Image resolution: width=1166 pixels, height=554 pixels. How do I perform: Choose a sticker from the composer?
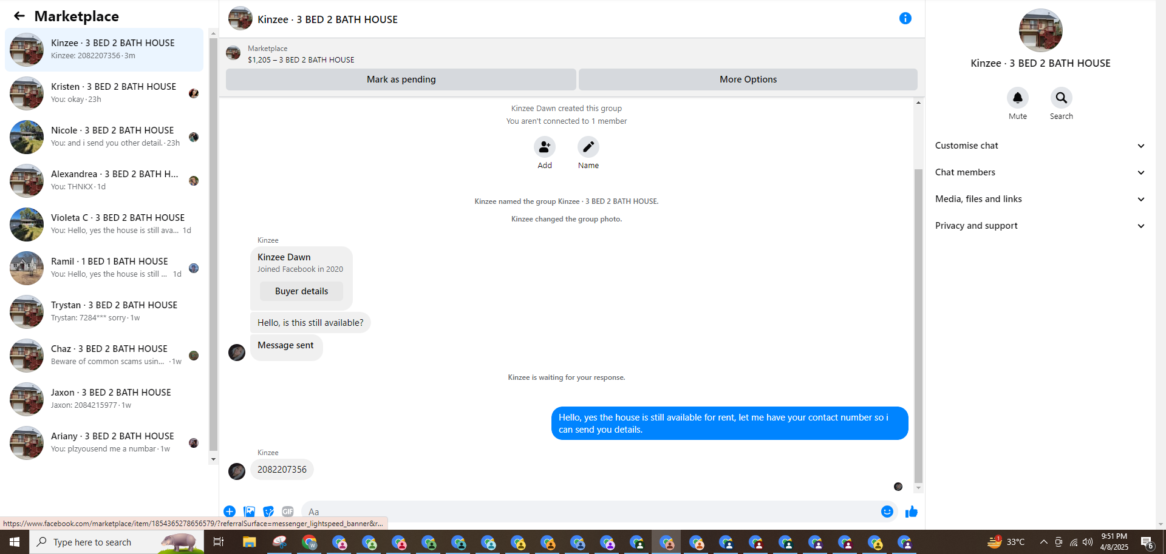(x=268, y=512)
